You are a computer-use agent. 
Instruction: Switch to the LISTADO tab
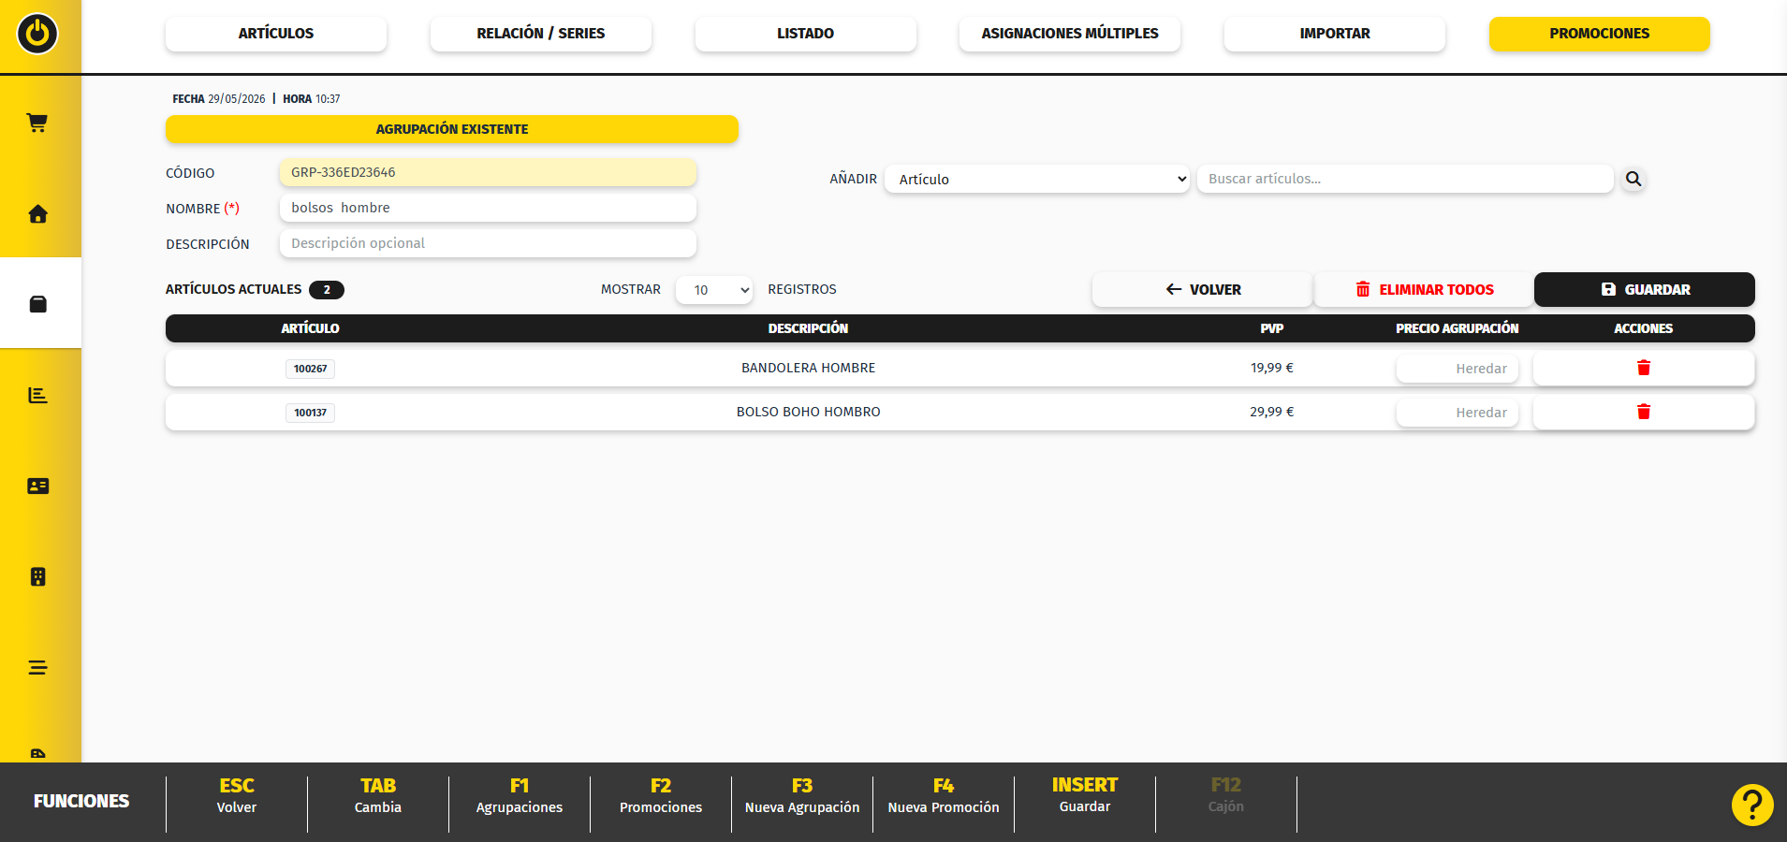click(x=805, y=34)
